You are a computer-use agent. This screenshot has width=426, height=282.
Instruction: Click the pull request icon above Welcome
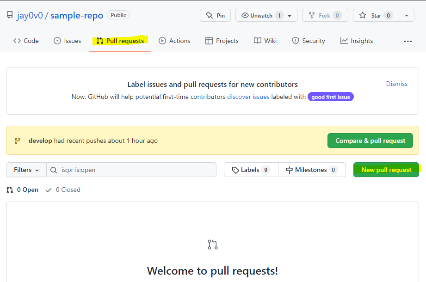coord(213,245)
